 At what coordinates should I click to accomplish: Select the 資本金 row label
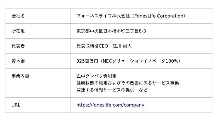tap(18, 61)
